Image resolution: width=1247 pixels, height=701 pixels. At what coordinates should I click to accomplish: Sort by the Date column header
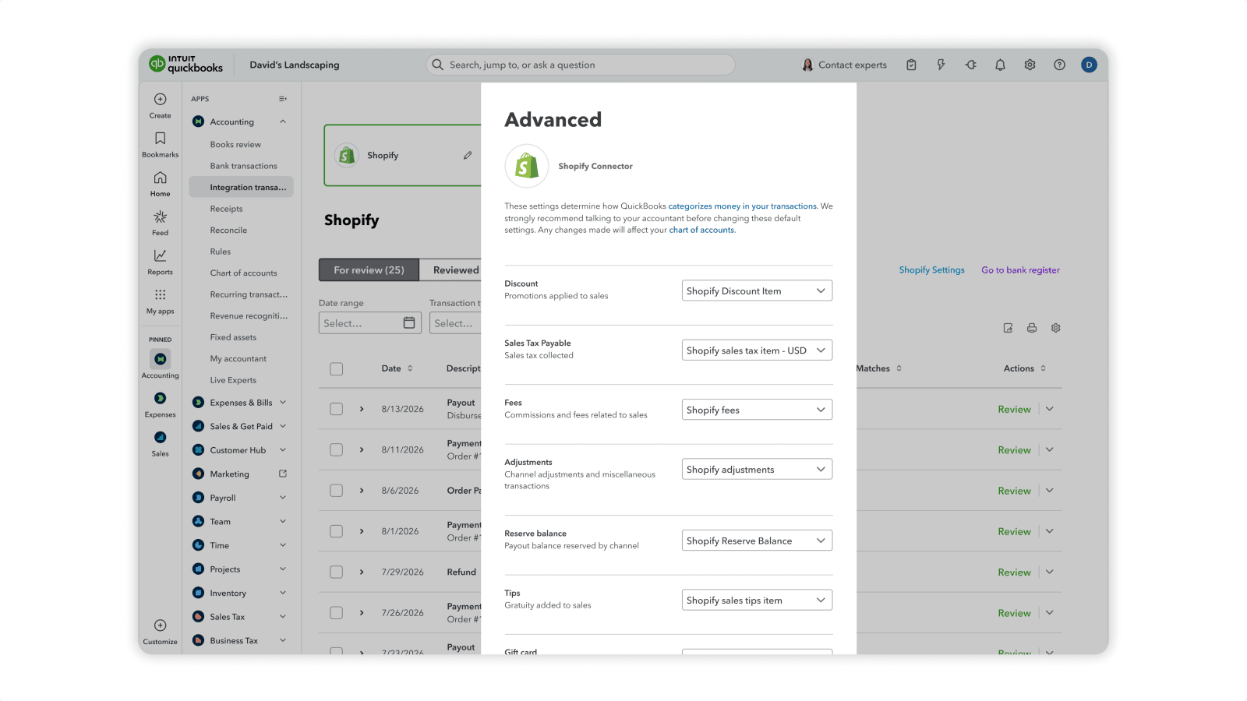[397, 368]
